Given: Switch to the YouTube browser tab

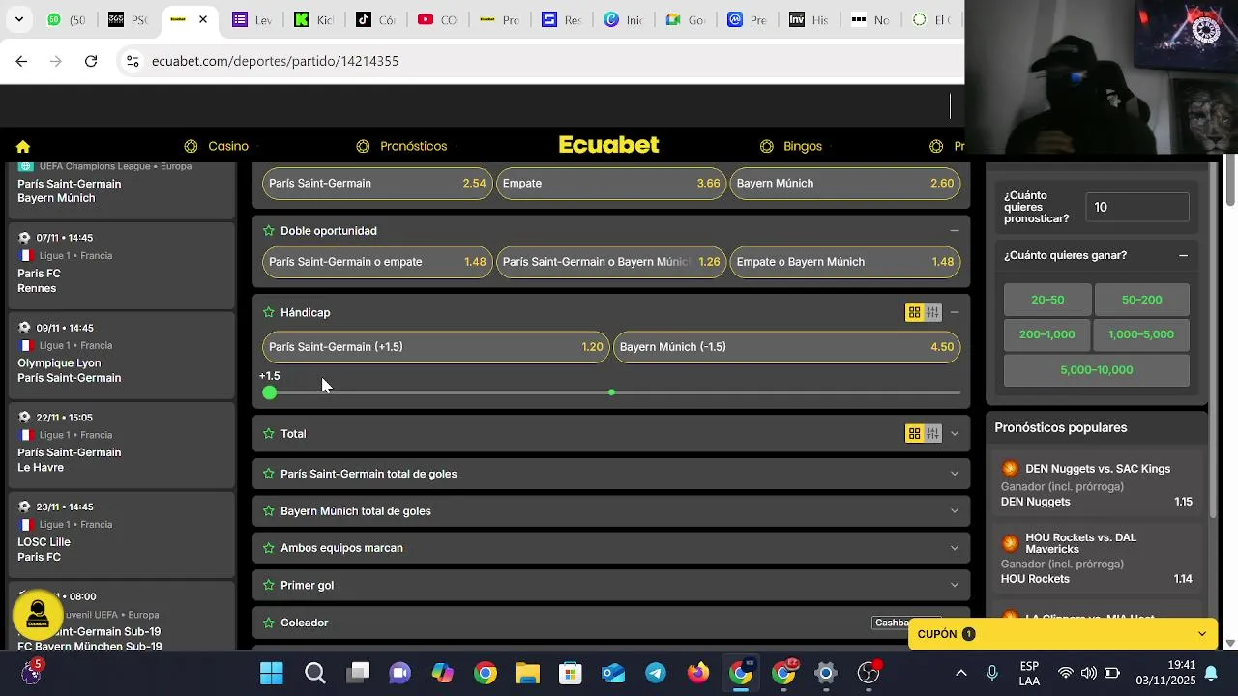Looking at the screenshot, I should tap(436, 19).
